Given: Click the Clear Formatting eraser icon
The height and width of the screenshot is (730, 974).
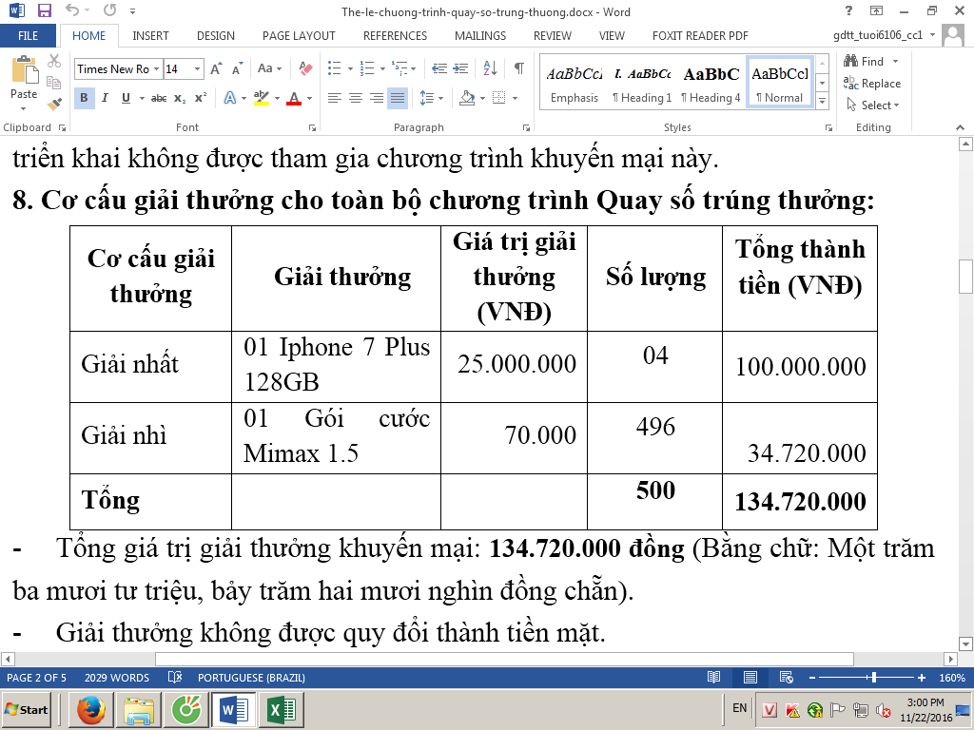Looking at the screenshot, I should click(x=305, y=68).
